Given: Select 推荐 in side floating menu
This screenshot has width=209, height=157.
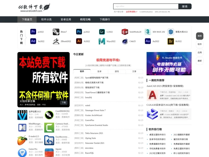Looking at the screenshot, I should click(x=200, y=36).
